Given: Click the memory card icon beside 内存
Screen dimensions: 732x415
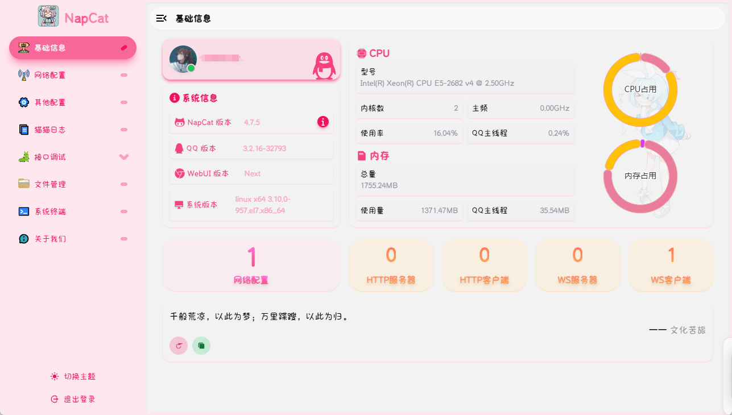Looking at the screenshot, I should point(361,155).
